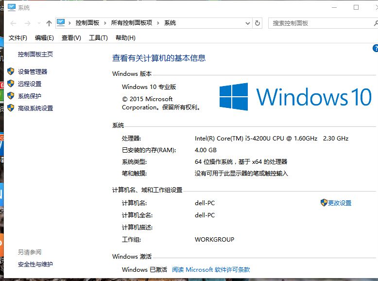Open 设备管理器 link
Screen dimensions: 378x281
pyautogui.click(x=33, y=71)
